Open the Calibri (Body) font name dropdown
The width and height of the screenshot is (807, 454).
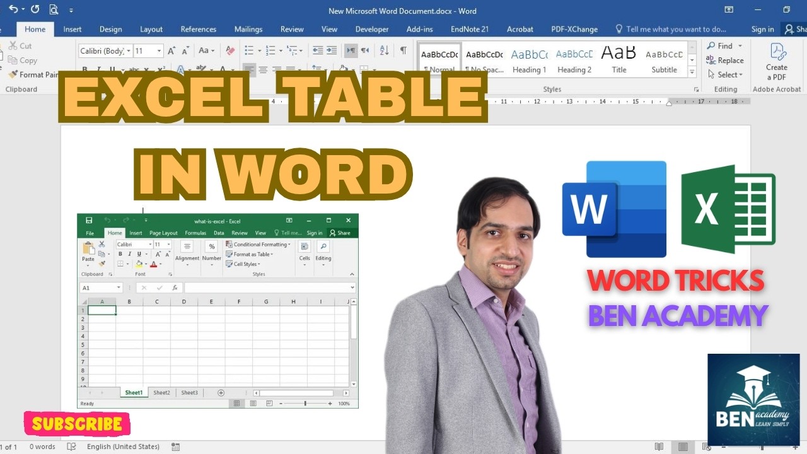point(129,51)
